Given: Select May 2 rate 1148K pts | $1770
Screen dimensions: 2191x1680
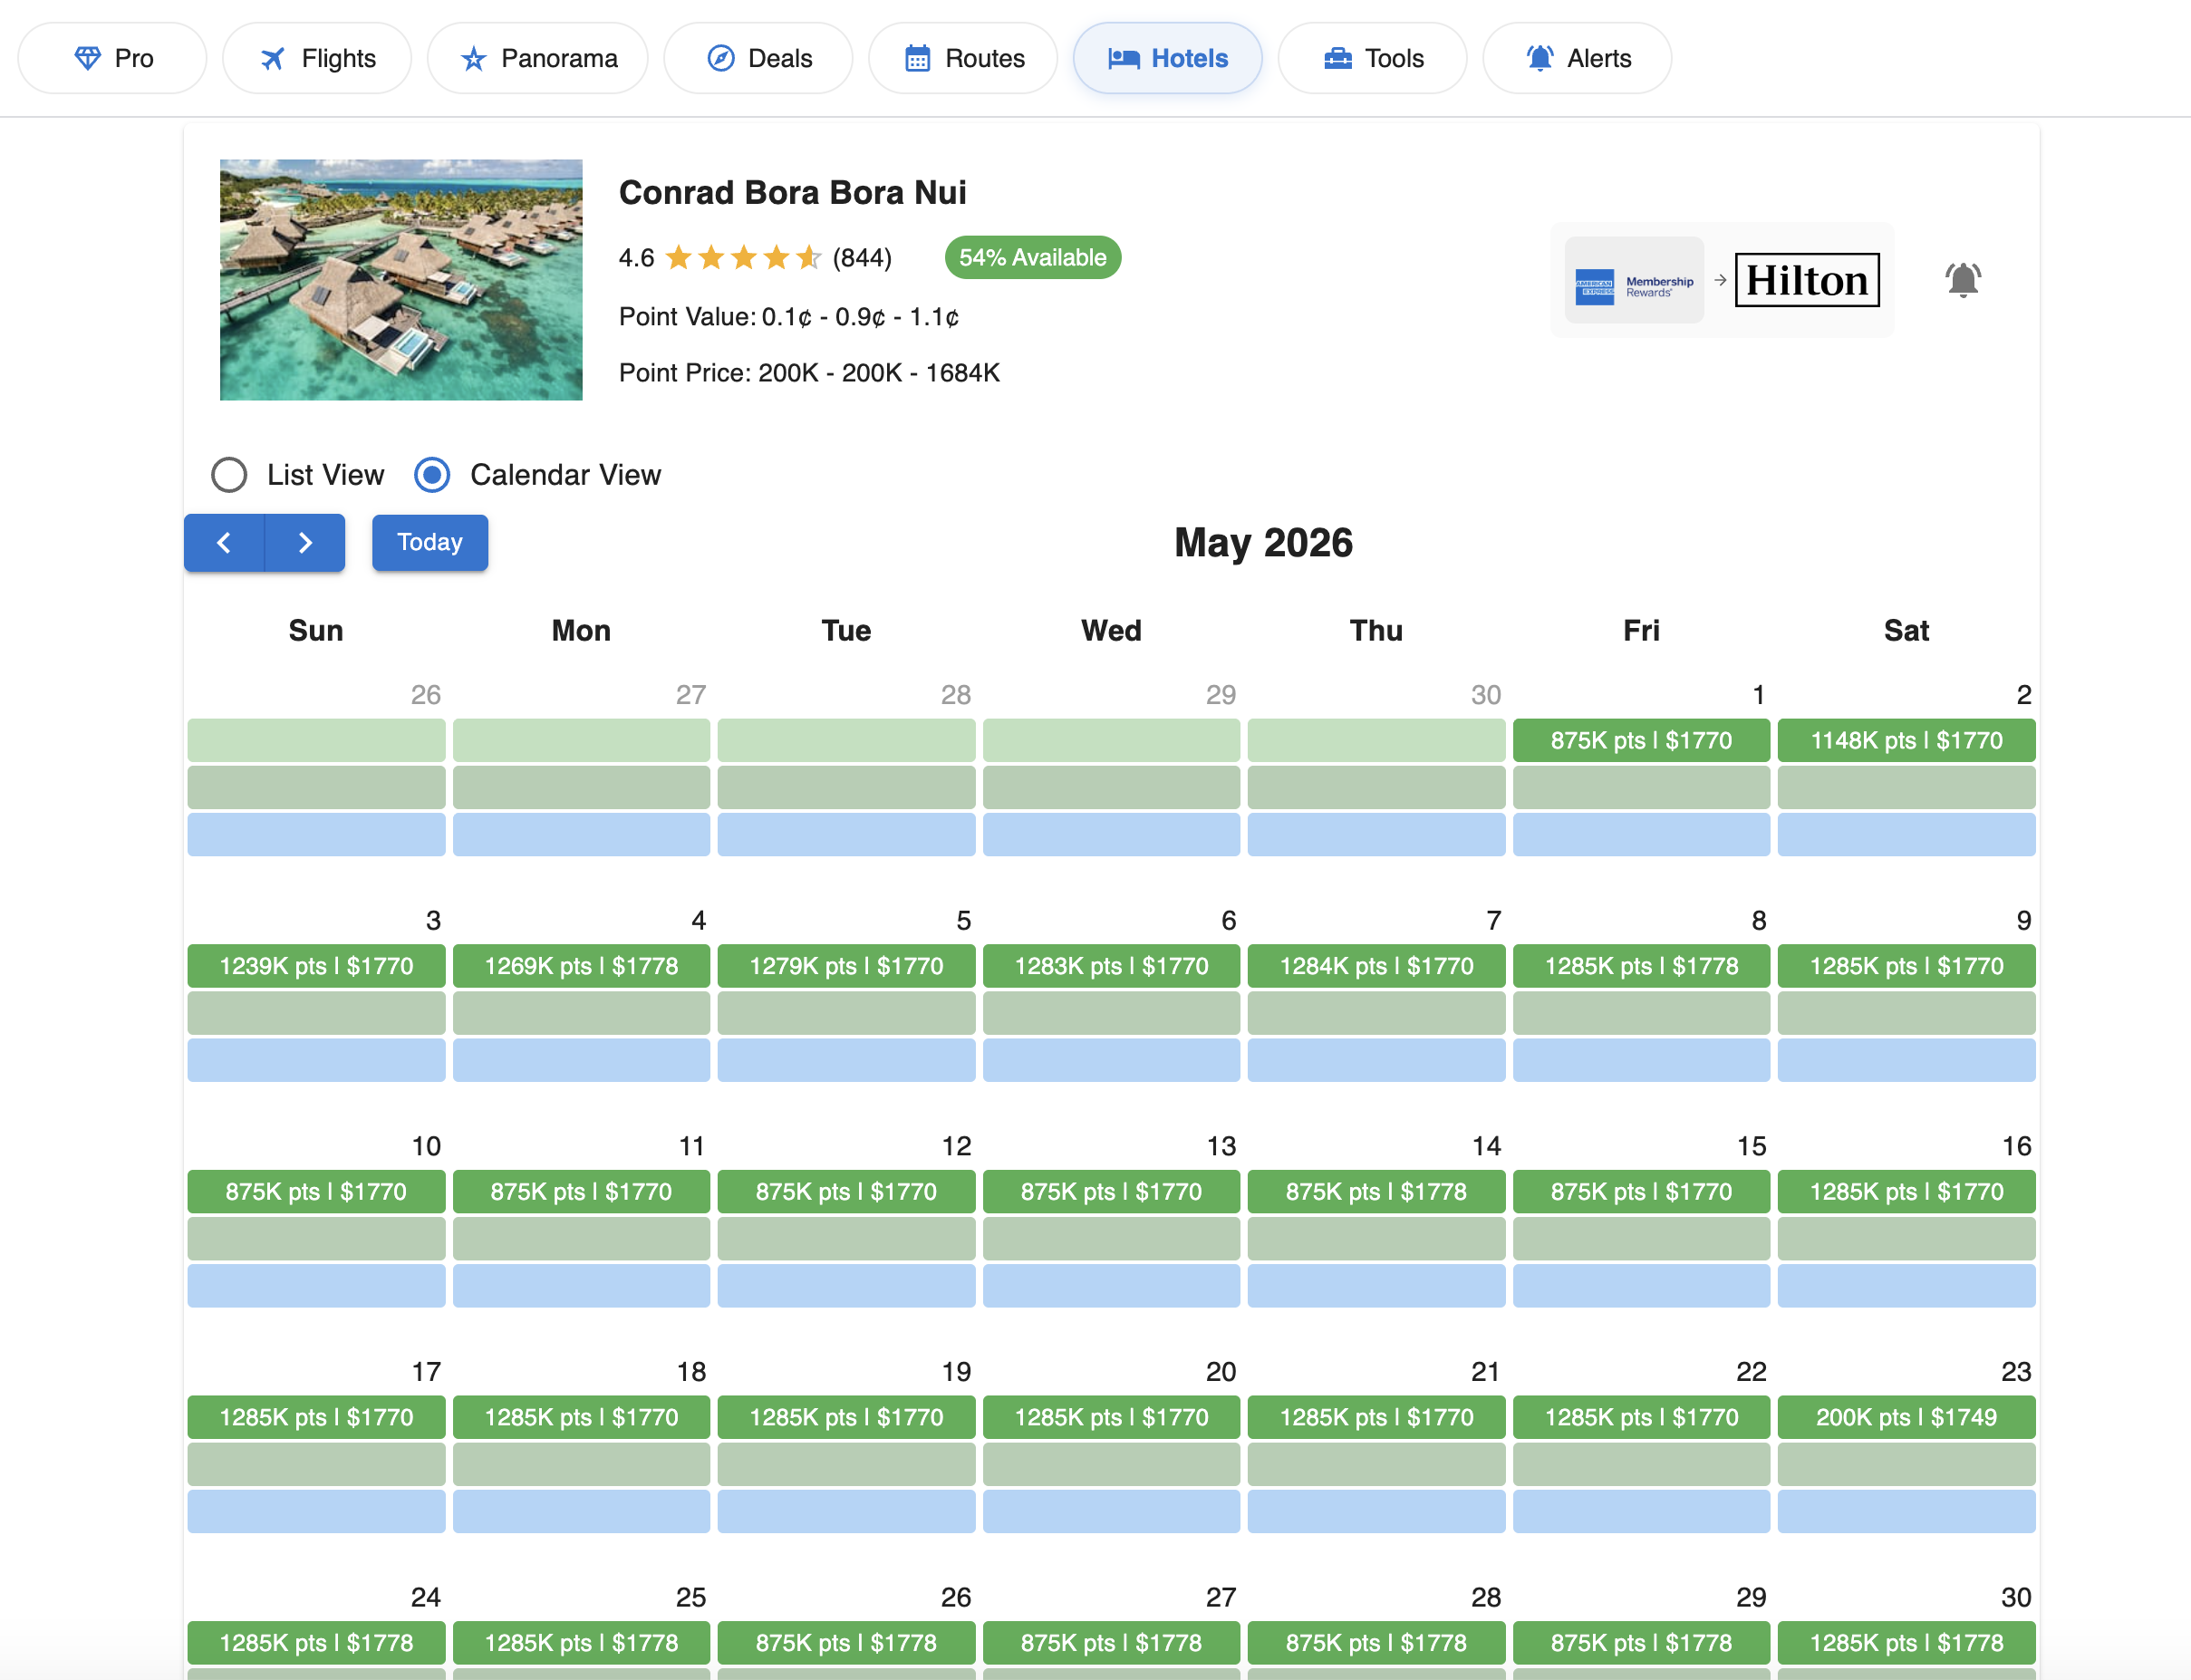Looking at the screenshot, I should [x=1906, y=741].
